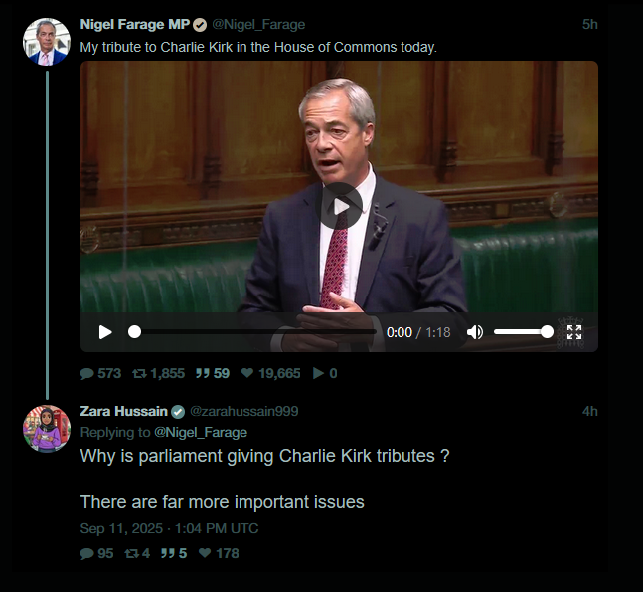Click the retweet icon showing 4

[131, 554]
